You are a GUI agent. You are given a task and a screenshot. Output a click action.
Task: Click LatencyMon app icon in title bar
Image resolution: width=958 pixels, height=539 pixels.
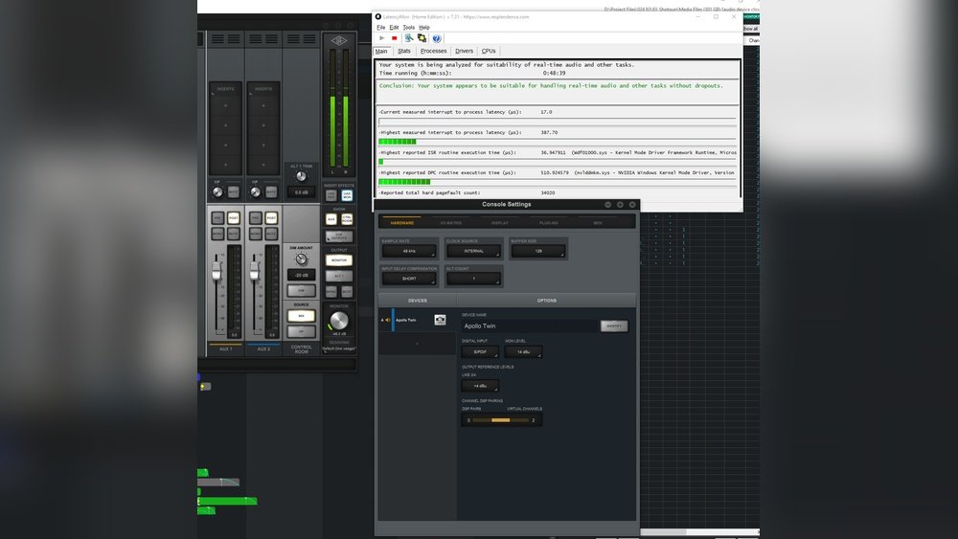pyautogui.click(x=378, y=17)
